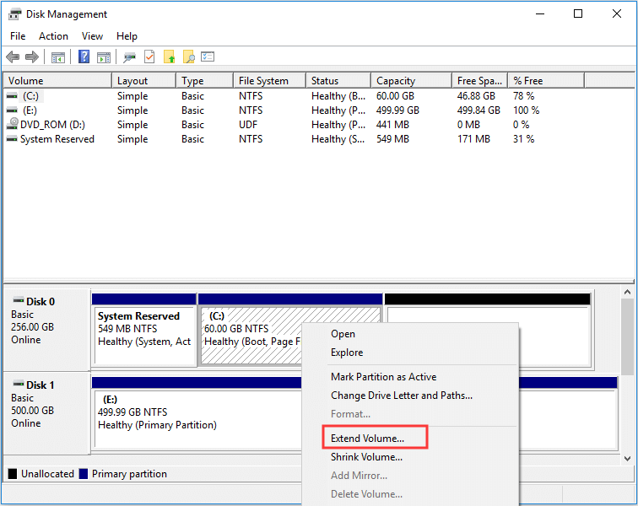Select the System Reserved partition on Disk 0

click(143, 329)
